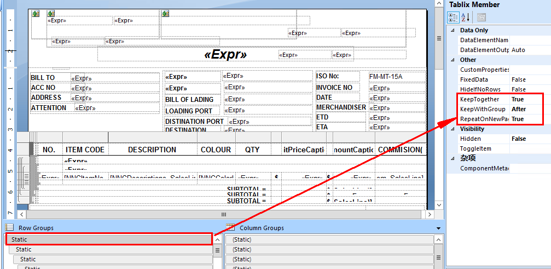Select the DISTINATION PORT textbox
551x269 pixels.
196,121
